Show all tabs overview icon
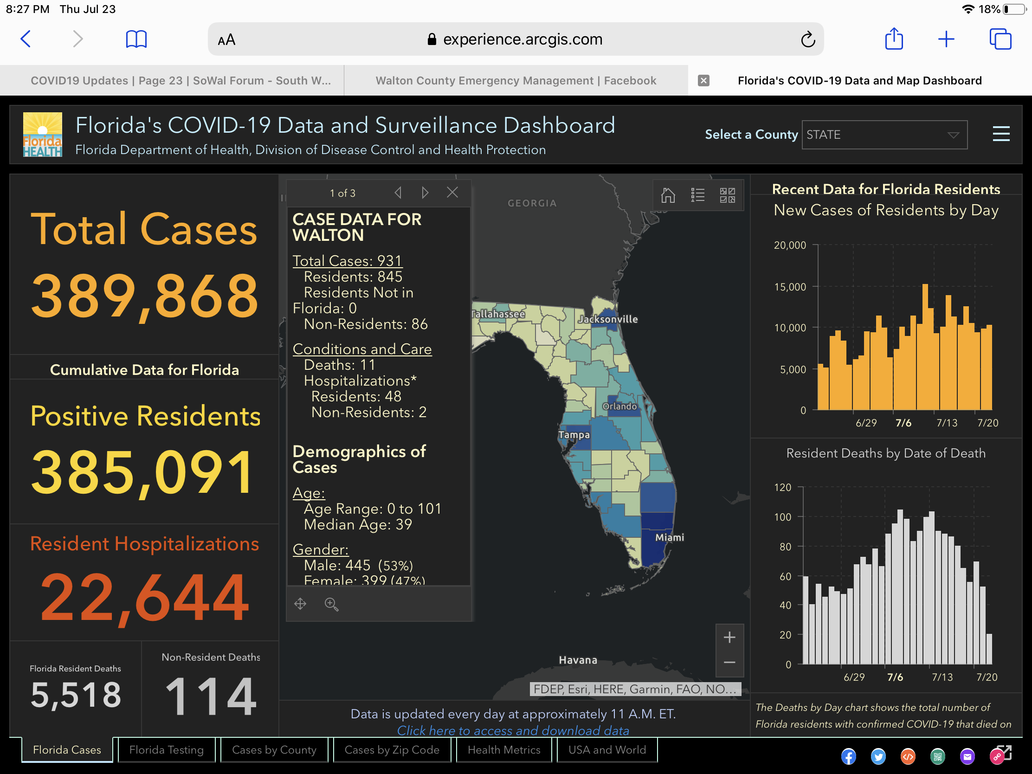 (1000, 39)
